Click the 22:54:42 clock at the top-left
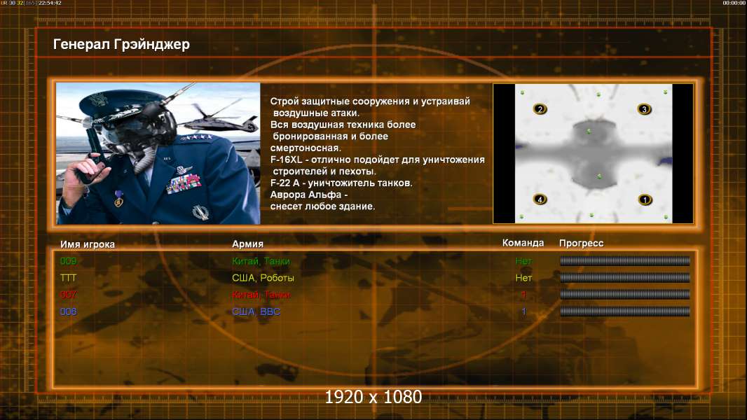 (x=50, y=3)
